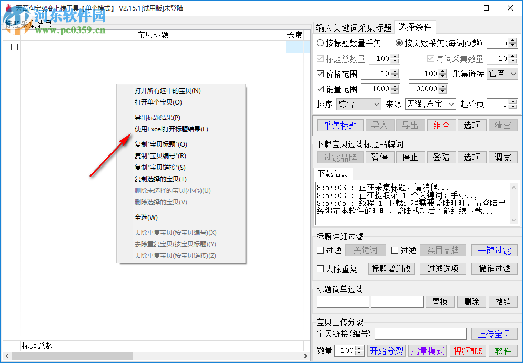Toggle the select-all checkbox above the 宝贝标题 list

(14, 46)
